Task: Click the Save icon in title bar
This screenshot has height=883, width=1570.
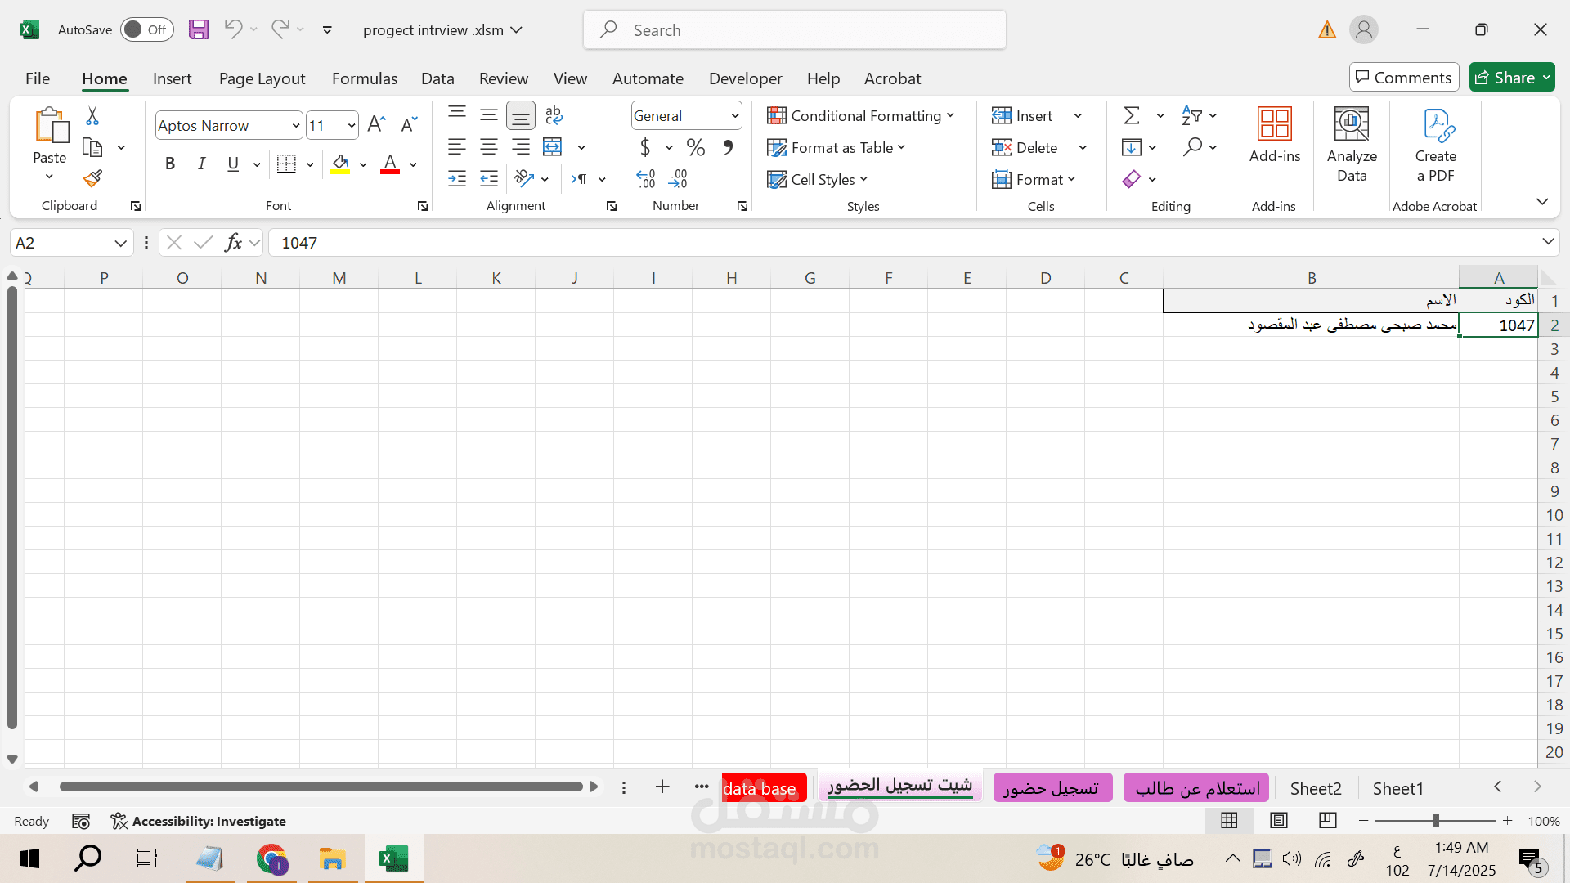Action: point(198,30)
